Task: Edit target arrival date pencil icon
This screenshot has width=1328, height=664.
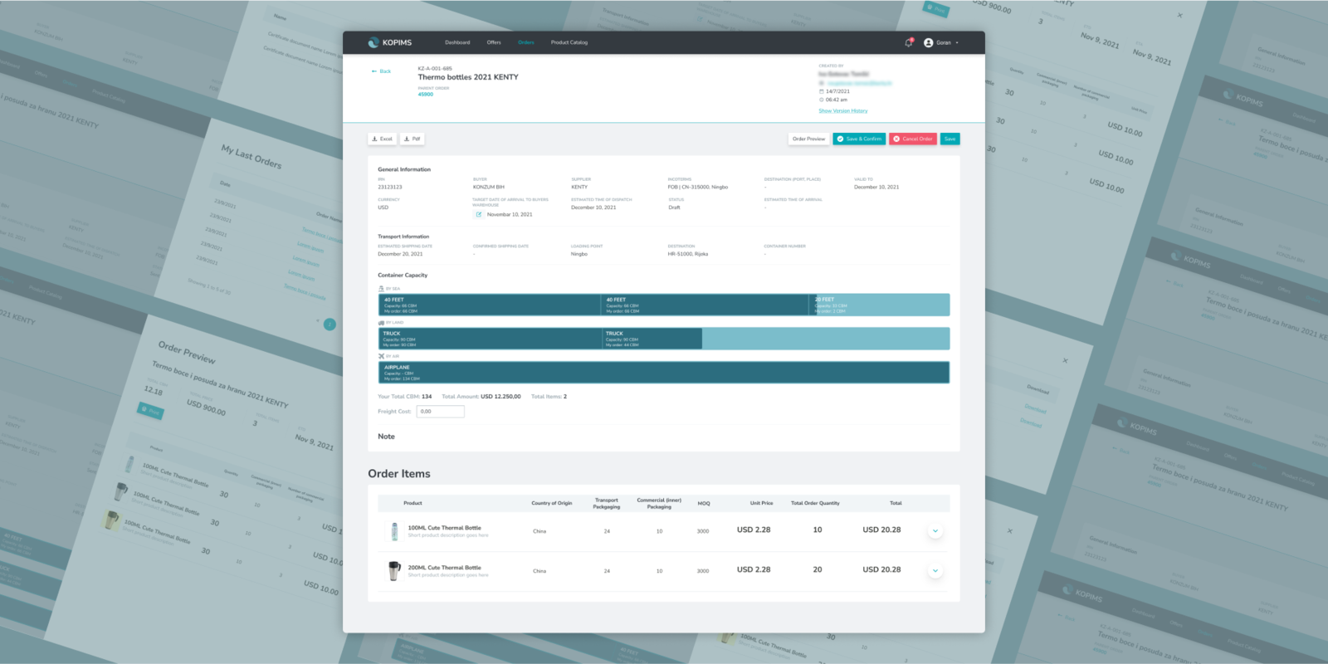Action: tap(479, 214)
